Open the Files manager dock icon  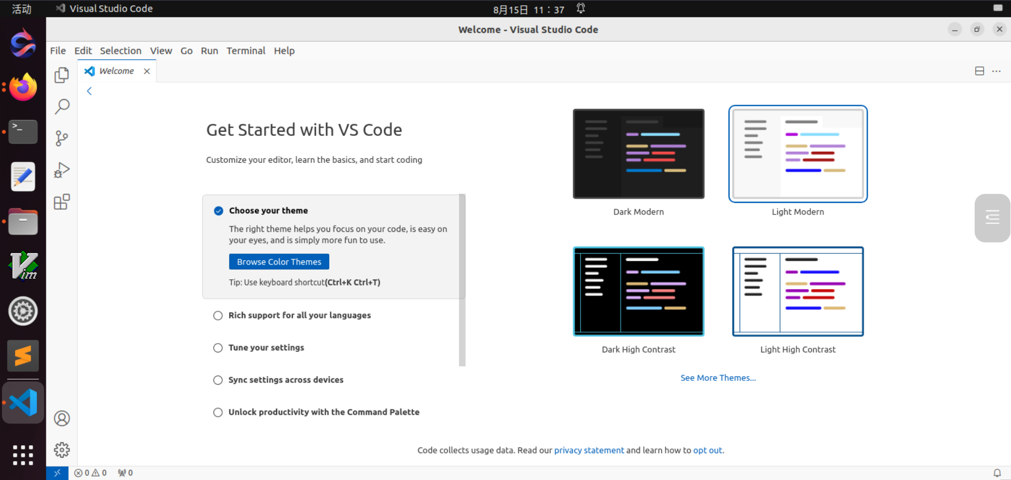[x=23, y=221]
